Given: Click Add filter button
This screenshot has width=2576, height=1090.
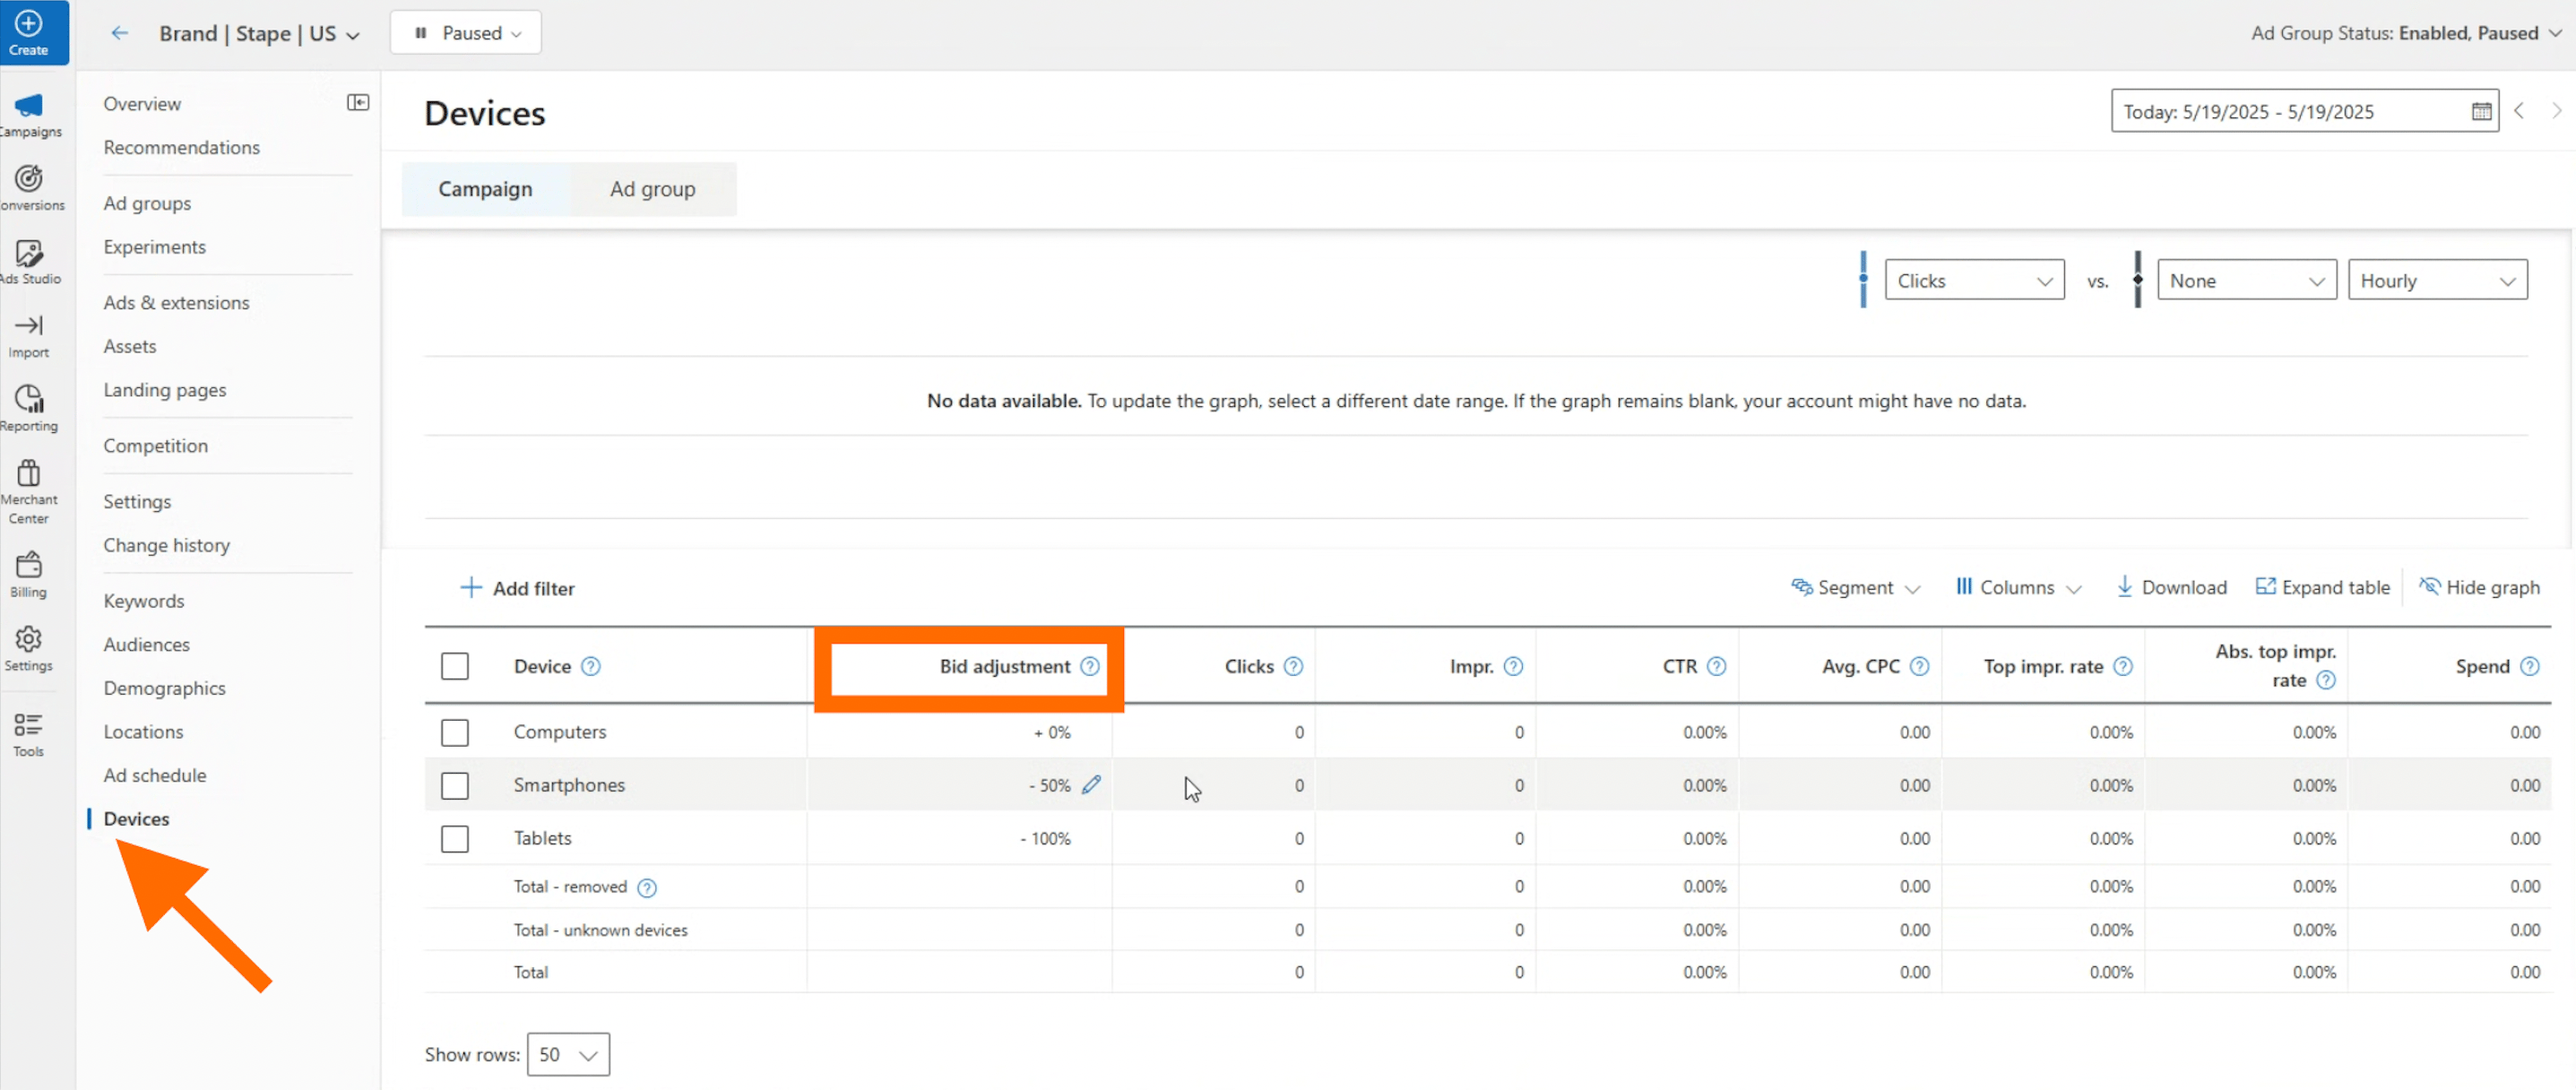Looking at the screenshot, I should [517, 588].
